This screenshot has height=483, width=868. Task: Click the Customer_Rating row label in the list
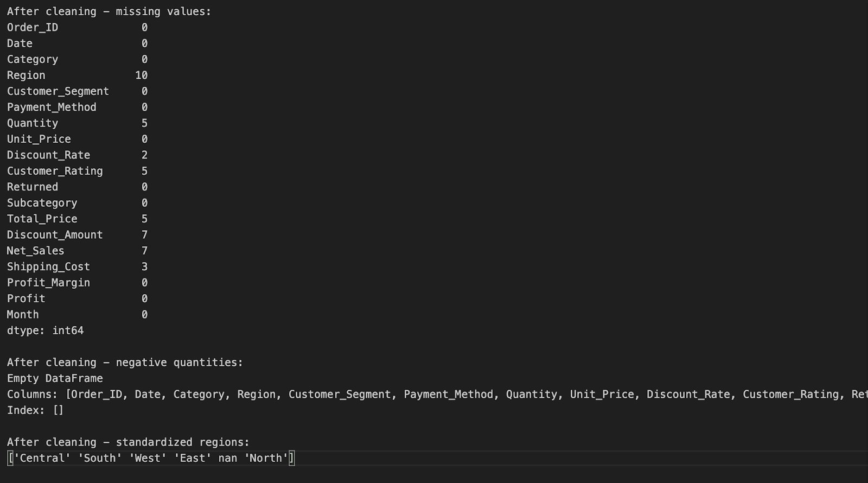point(55,171)
